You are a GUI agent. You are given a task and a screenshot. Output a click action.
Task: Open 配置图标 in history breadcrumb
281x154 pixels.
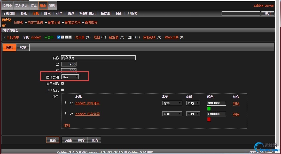point(91,22)
